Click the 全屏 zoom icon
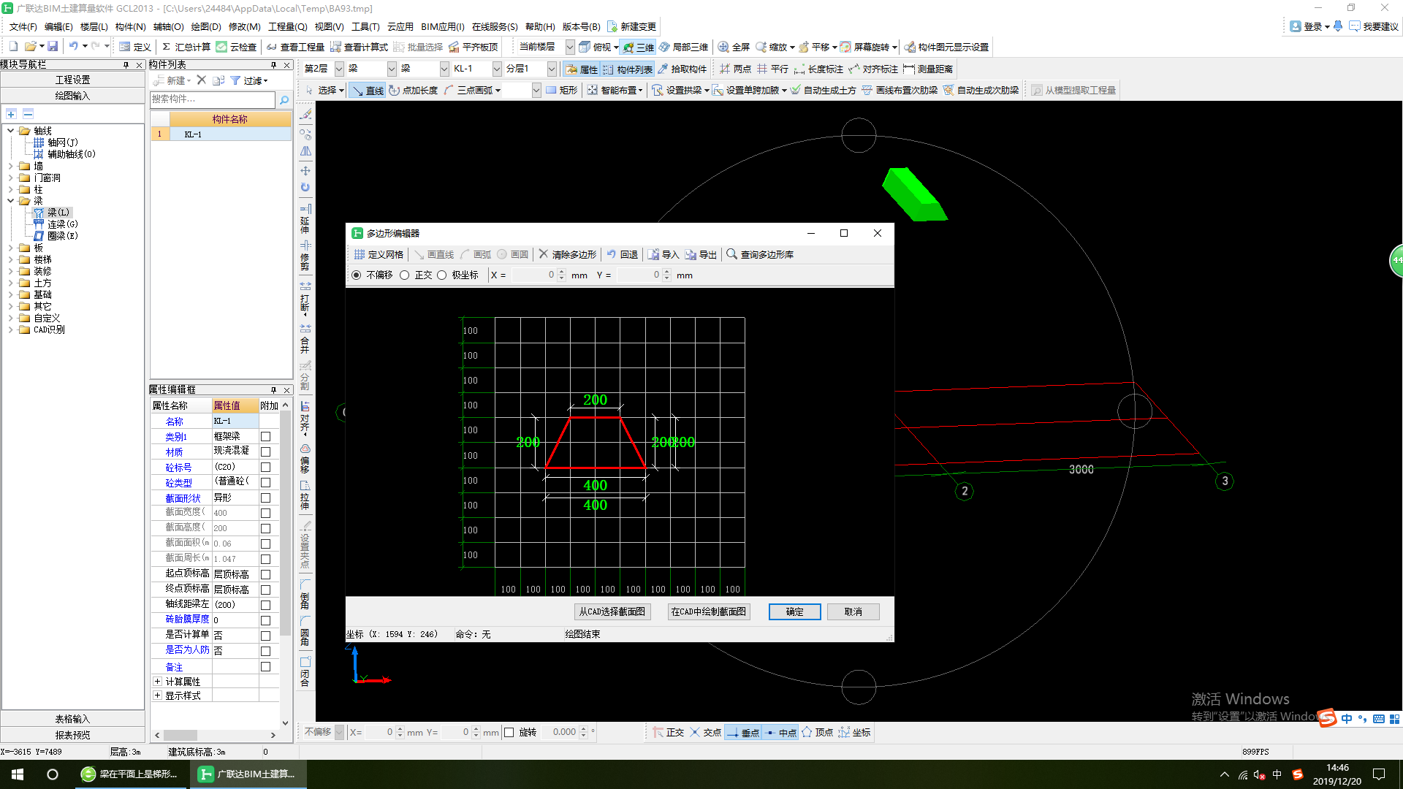The width and height of the screenshot is (1403, 789). (734, 47)
